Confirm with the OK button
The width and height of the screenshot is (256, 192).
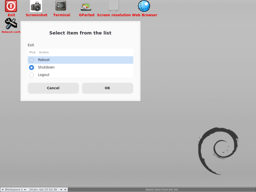pos(108,88)
